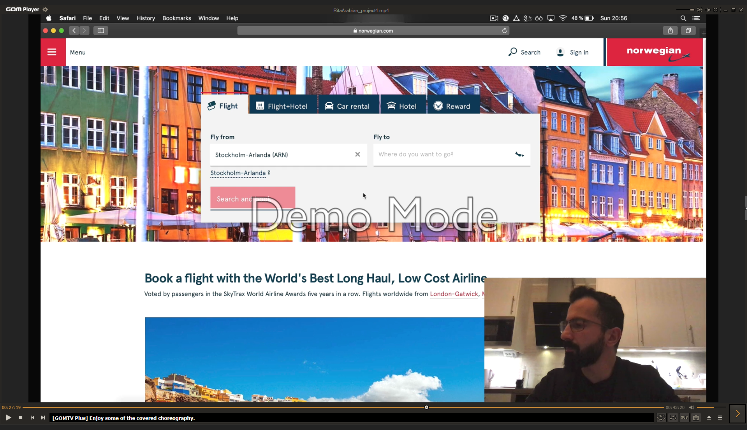The image size is (748, 430).
Task: Click the eject/open file icon
Action: (709, 418)
